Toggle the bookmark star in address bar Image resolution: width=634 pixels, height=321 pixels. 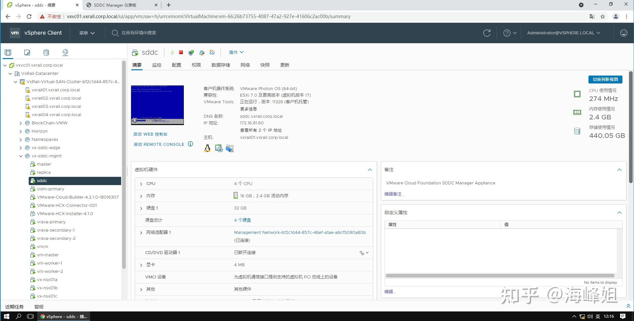point(603,16)
